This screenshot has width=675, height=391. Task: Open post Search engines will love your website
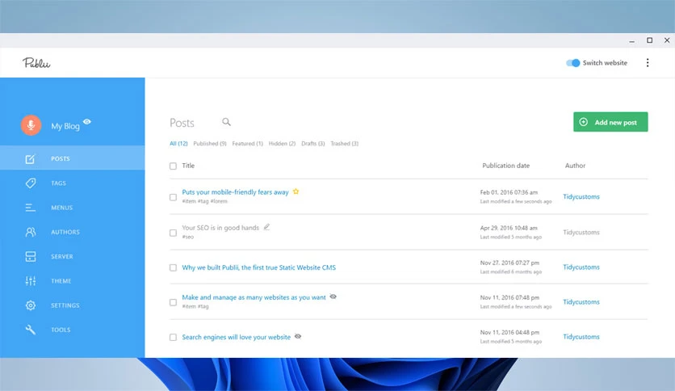click(236, 337)
